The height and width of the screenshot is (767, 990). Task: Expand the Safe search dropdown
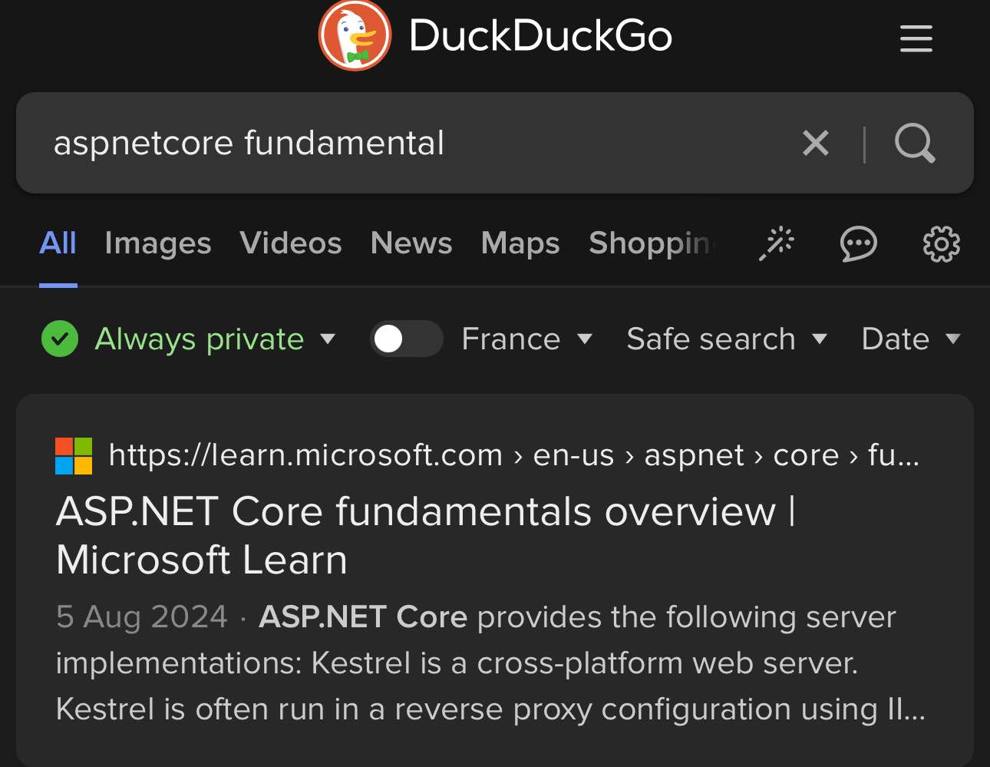coord(726,339)
